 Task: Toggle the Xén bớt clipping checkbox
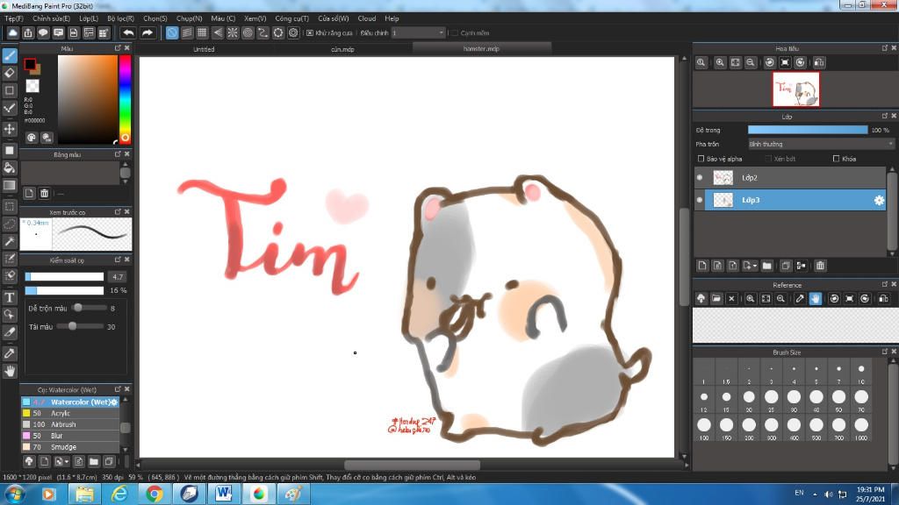[768, 159]
